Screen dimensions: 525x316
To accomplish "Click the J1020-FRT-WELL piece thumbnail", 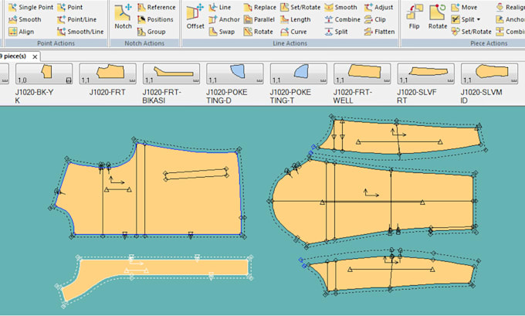I will pyautogui.click(x=362, y=73).
